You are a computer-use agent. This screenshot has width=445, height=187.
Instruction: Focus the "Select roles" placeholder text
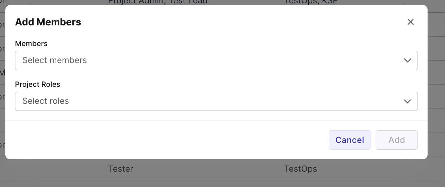pos(46,101)
